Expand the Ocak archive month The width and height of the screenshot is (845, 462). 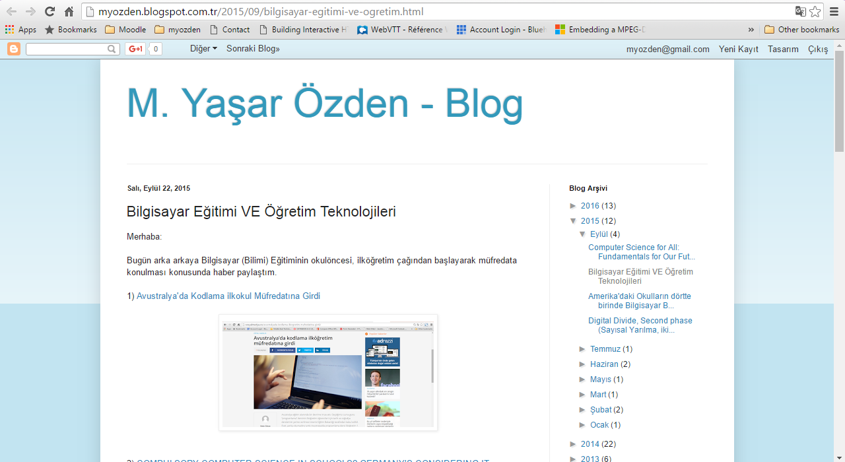click(583, 425)
